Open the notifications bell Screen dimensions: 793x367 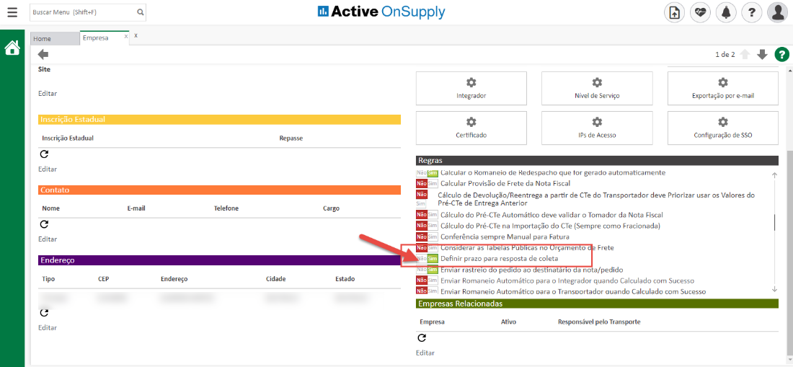click(x=727, y=12)
